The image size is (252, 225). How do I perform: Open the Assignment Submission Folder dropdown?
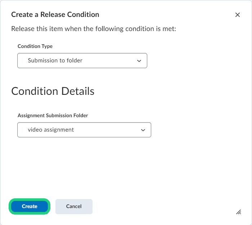click(x=84, y=130)
